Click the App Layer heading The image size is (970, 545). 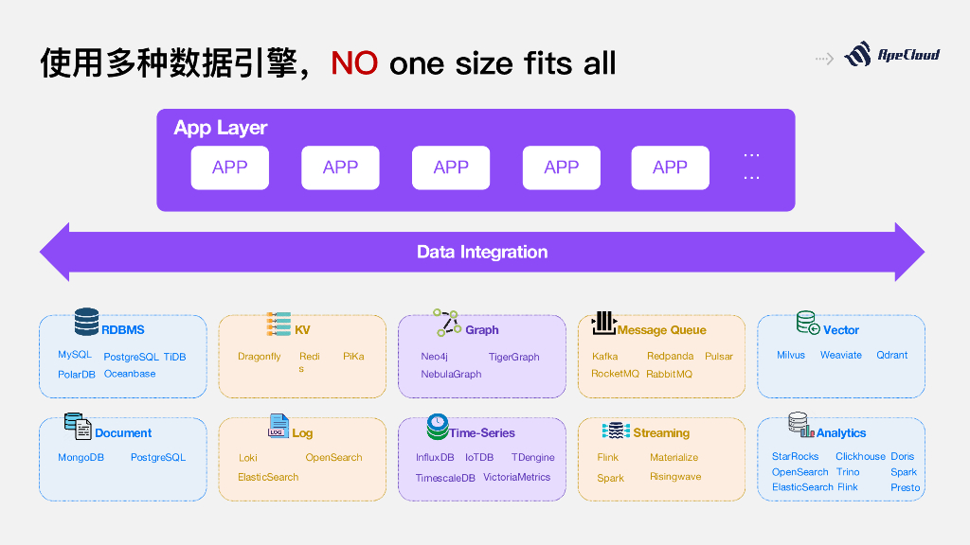tap(220, 128)
